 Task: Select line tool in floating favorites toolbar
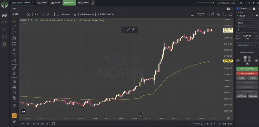coord(128,30)
